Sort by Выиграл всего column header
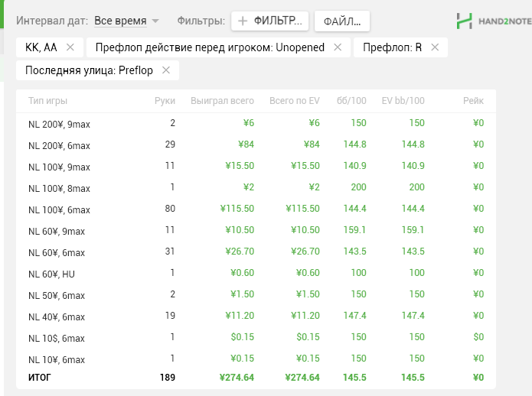The image size is (532, 396). coord(222,101)
